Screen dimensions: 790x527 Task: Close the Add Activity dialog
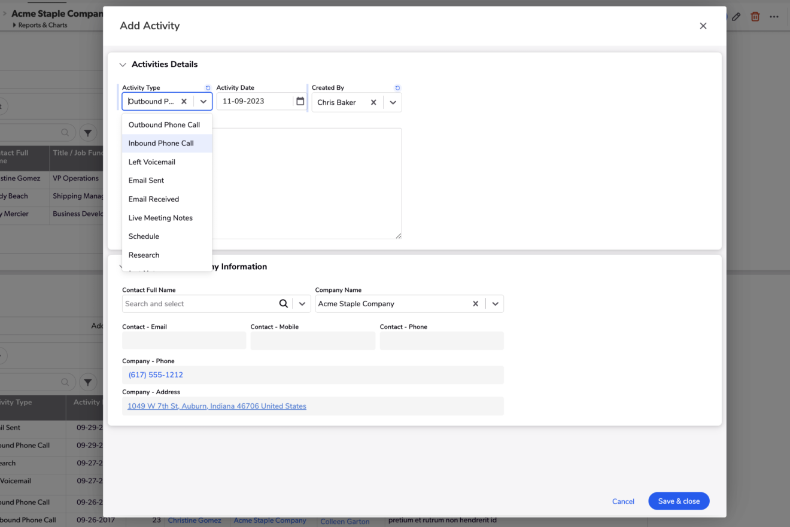pyautogui.click(x=703, y=26)
